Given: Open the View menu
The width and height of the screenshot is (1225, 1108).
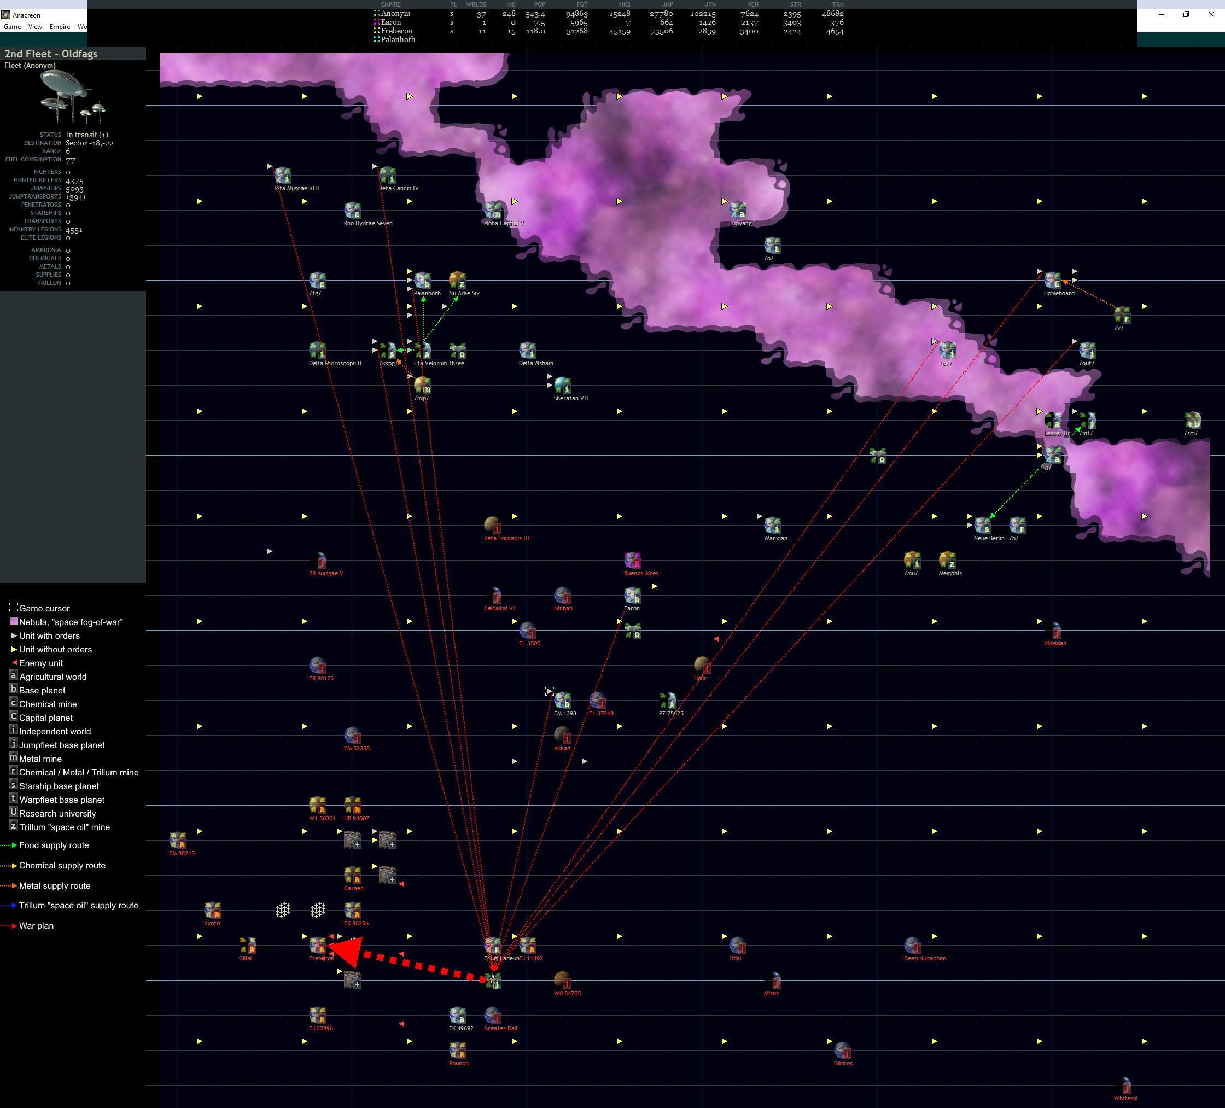Looking at the screenshot, I should click(35, 27).
